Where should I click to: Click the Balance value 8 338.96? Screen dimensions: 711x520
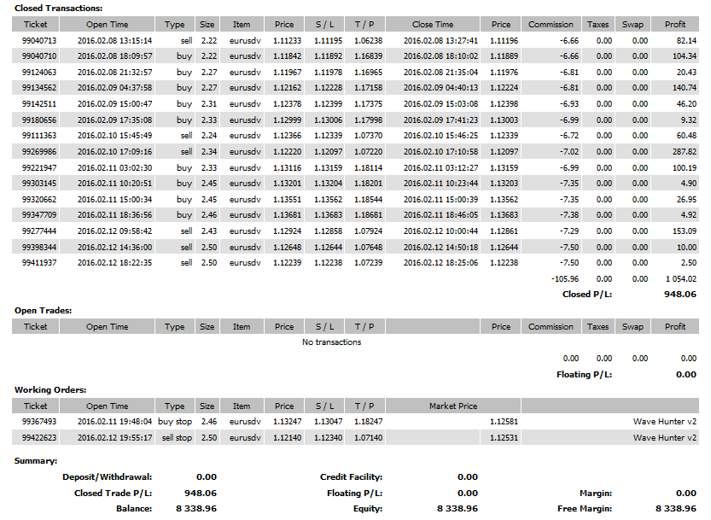(196, 509)
